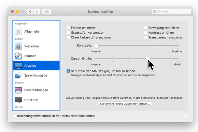Screen dimensions: 198x132
Task: Toggle Kontrast erhöhen checkbox
Action: (x=146, y=32)
